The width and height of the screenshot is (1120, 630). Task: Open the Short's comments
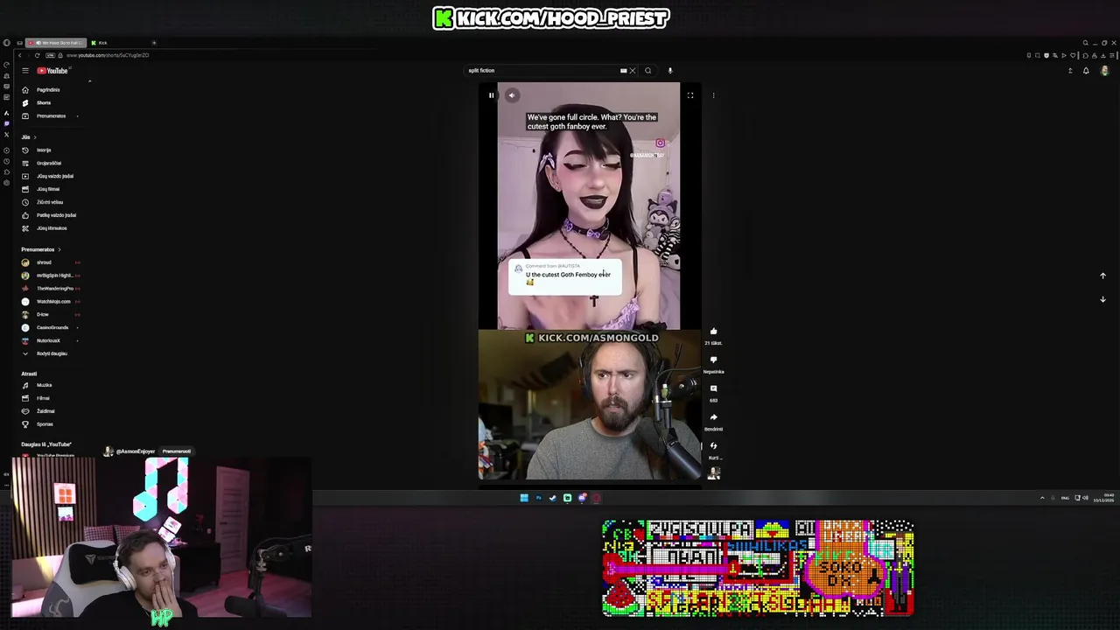point(713,388)
